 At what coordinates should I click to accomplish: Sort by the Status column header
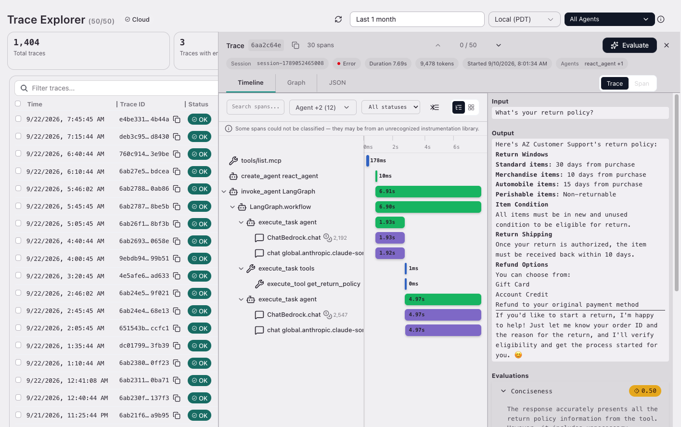(x=198, y=104)
